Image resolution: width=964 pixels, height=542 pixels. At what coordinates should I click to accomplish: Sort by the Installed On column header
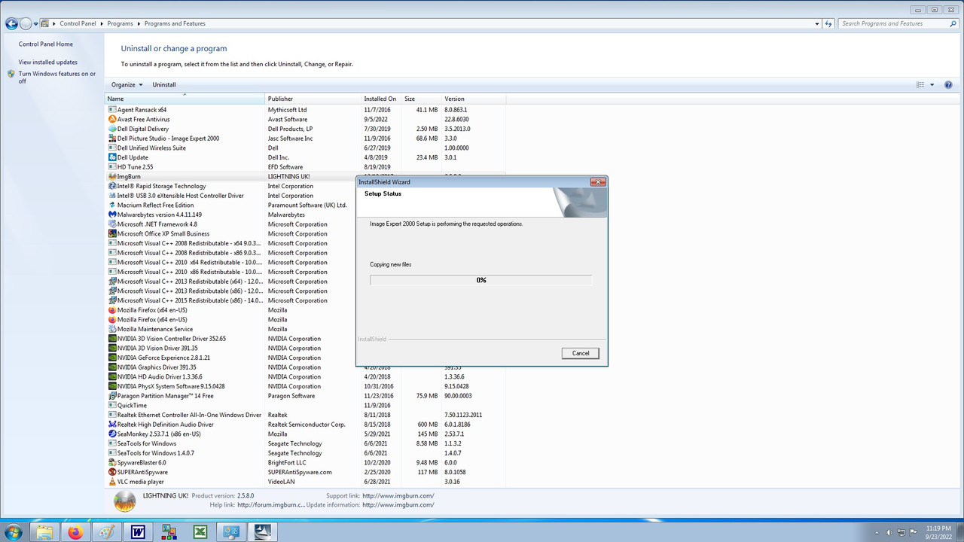382,99
